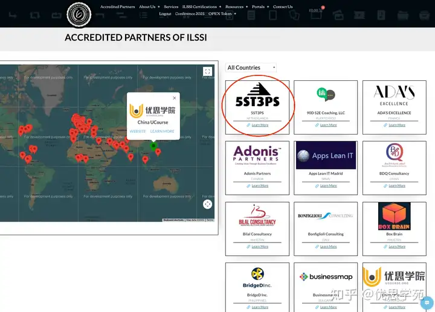Click the 5ST3PS partner logo

click(257, 95)
